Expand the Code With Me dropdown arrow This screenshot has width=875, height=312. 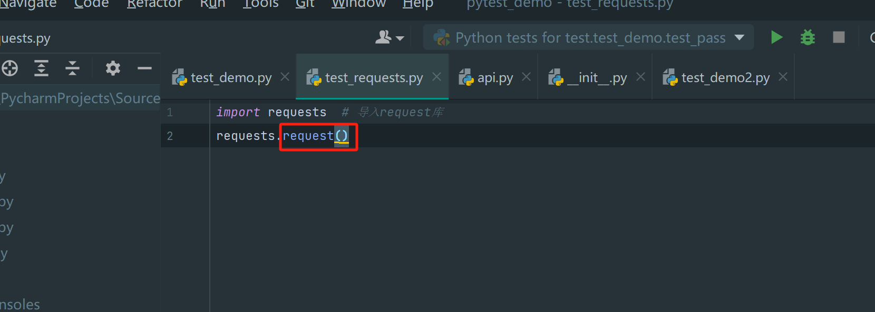click(400, 38)
